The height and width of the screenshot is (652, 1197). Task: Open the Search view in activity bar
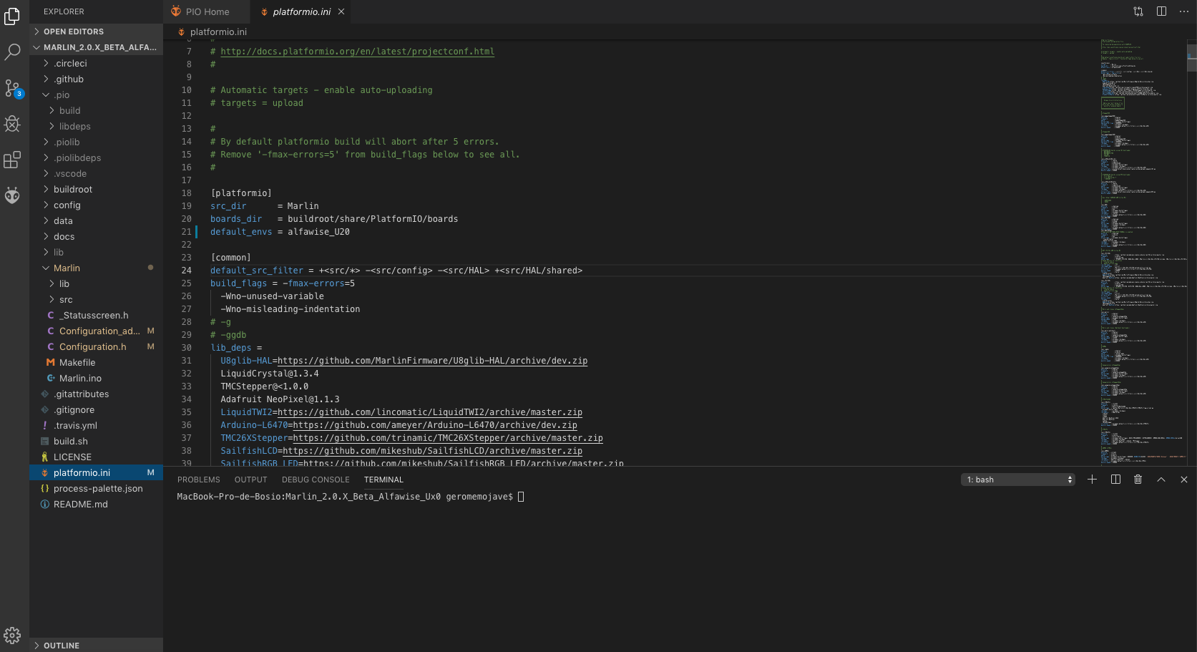point(12,52)
